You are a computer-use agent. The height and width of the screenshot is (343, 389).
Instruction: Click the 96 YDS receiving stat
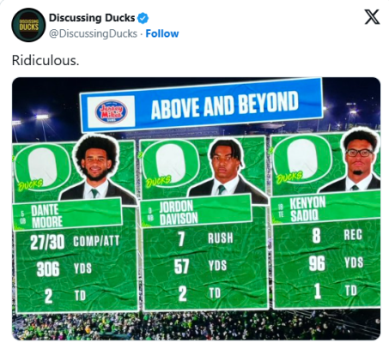tap(336, 263)
